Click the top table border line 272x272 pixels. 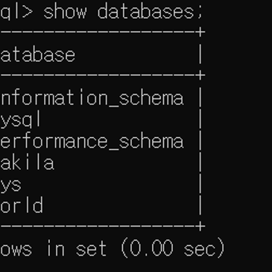click(x=102, y=32)
